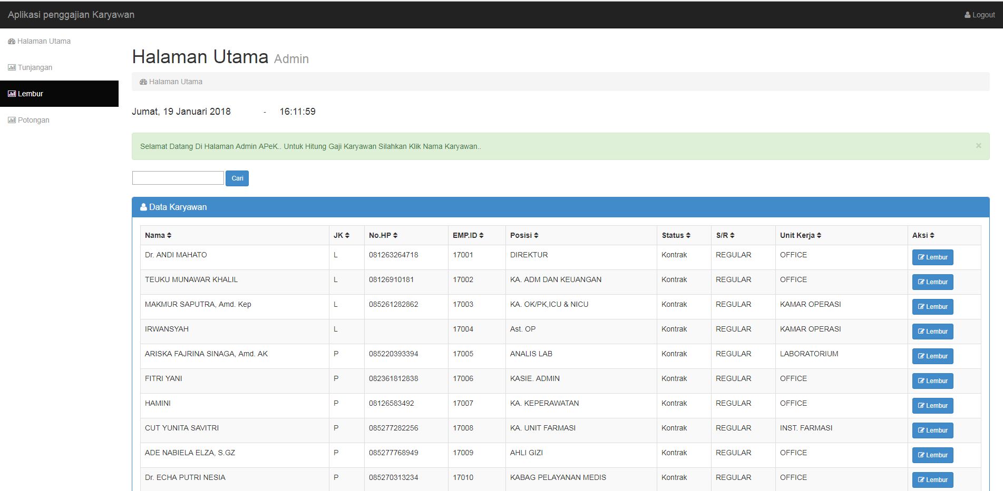
Task: Click the user icon next to Logout
Action: [968, 15]
